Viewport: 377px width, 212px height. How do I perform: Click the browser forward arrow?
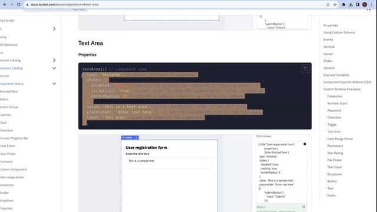point(12,5)
